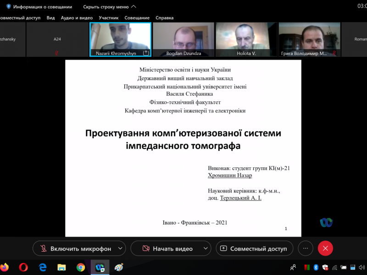
Task: Open microphone options dropdown arrow
Action: pos(120,248)
